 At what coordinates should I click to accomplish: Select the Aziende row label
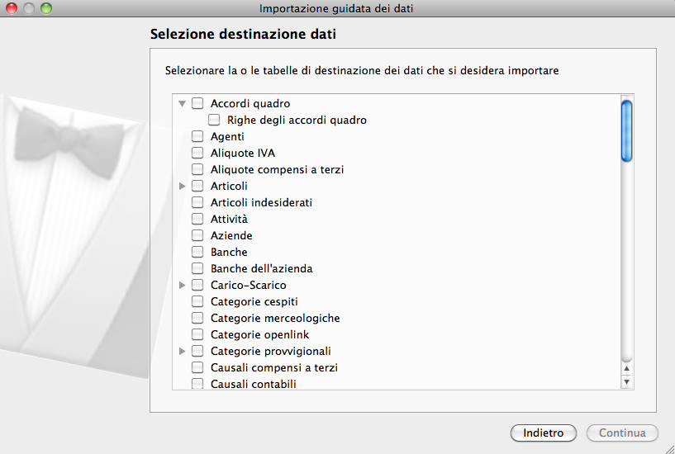click(231, 236)
